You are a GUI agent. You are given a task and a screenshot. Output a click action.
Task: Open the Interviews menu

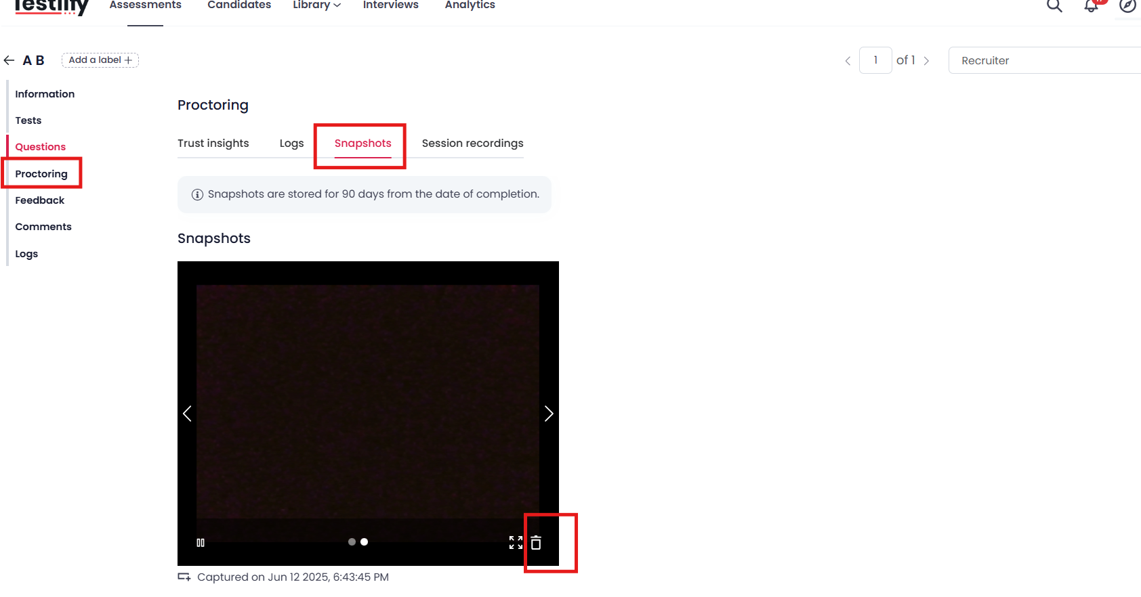391,5
